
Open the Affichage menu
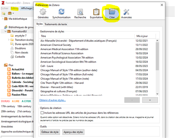click(27, 8)
